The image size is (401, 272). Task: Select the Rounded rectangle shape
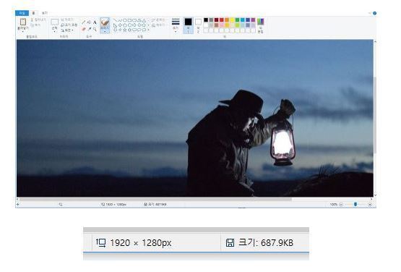point(134,20)
